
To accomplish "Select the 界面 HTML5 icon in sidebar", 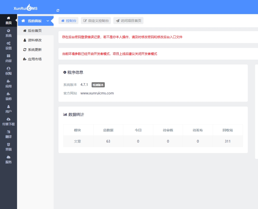I will [x=9, y=144].
